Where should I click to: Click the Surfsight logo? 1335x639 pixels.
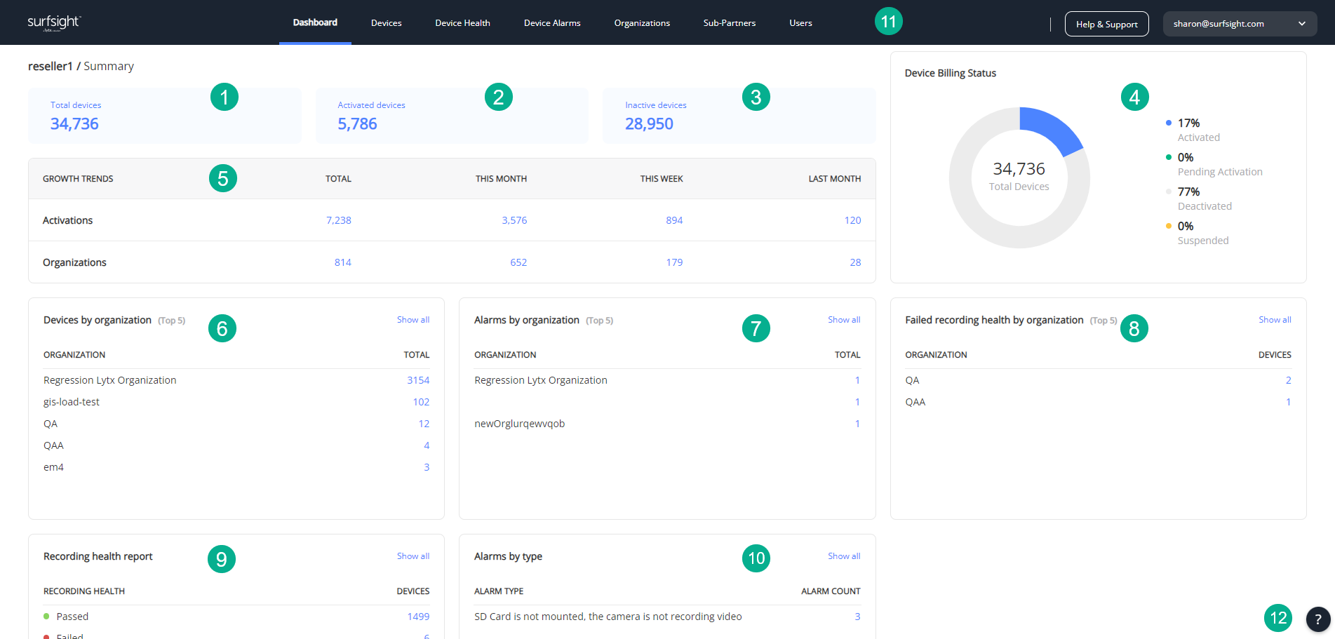(54, 22)
